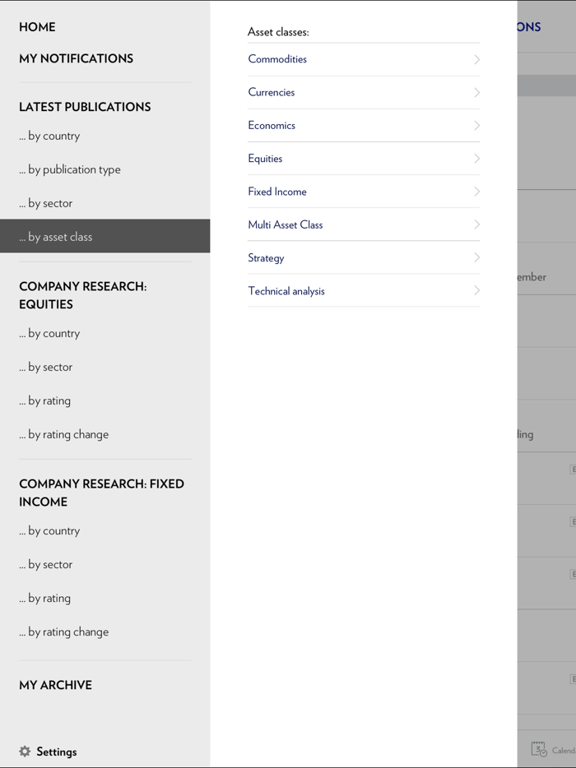
Task: Choose Equities research by country
Action: click(49, 334)
